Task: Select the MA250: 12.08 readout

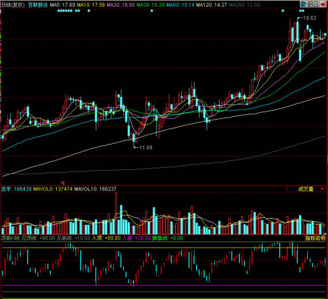Action: coord(244,5)
